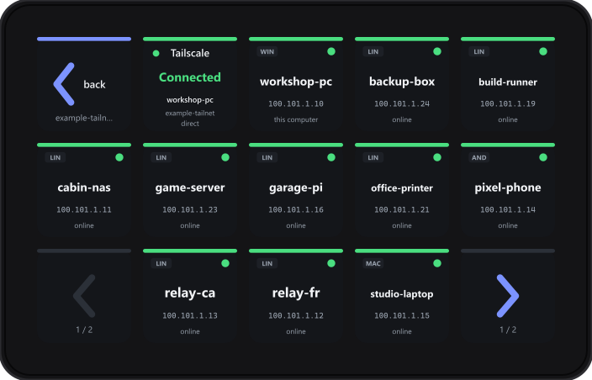Click the LIN badge on backup-box
This screenshot has height=380, width=592.
coord(373,51)
